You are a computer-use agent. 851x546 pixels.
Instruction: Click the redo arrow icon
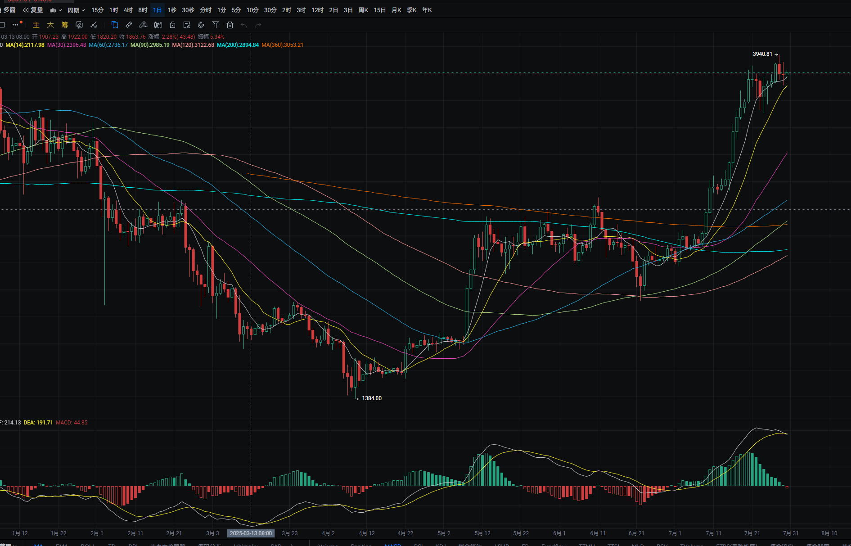pos(258,25)
